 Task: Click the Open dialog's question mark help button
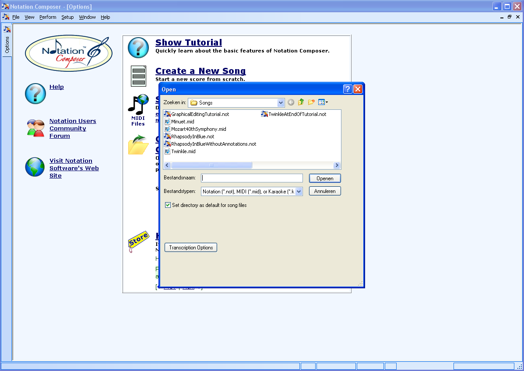348,89
